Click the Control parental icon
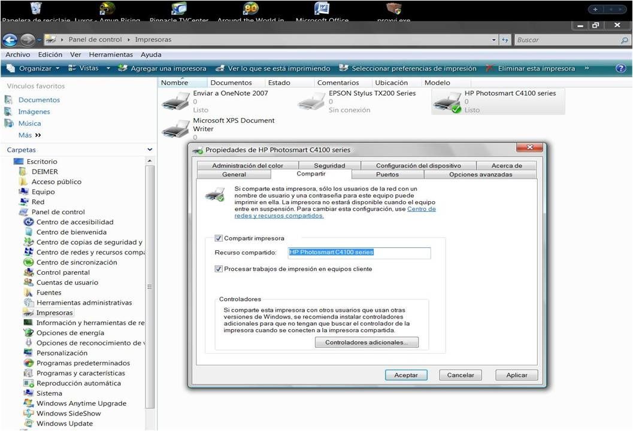 click(x=29, y=272)
